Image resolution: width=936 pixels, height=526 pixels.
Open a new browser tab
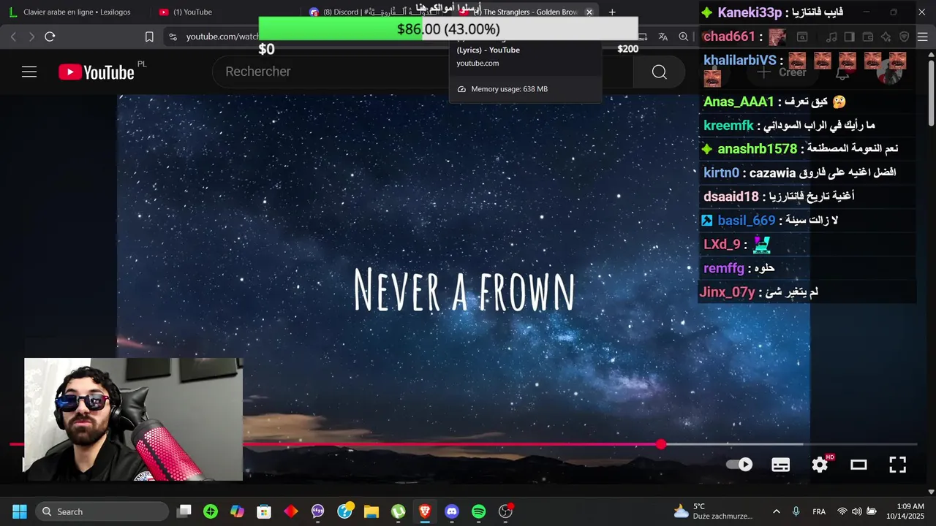612,12
